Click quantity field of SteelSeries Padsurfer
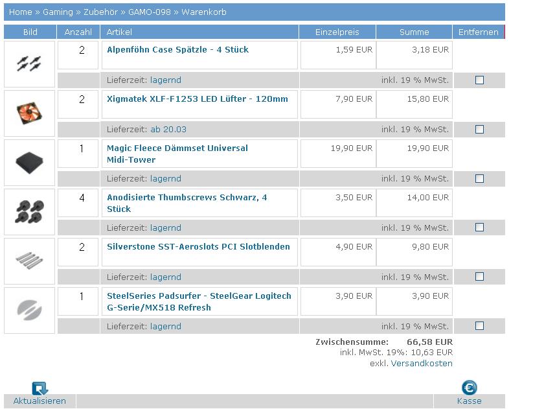The height and width of the screenshot is (409, 544). 78,301
